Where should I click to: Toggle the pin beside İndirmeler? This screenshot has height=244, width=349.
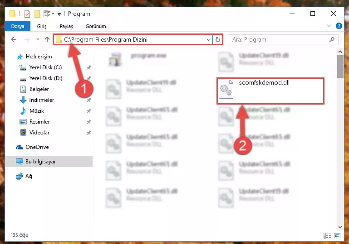(89, 100)
